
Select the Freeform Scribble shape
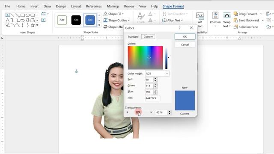8,25
